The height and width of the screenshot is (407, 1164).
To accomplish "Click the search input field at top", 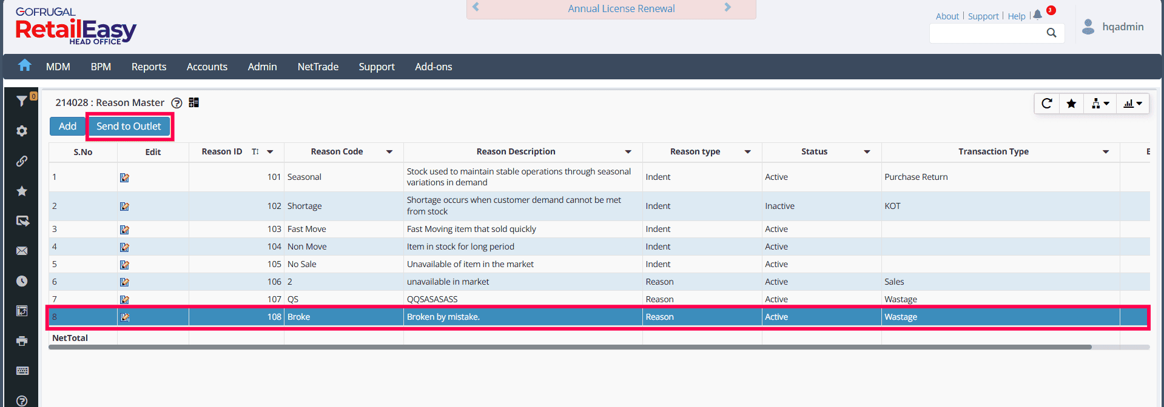I will [986, 33].
